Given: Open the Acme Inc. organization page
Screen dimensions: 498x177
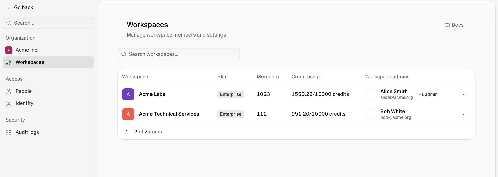Looking at the screenshot, I should coord(48,50).
